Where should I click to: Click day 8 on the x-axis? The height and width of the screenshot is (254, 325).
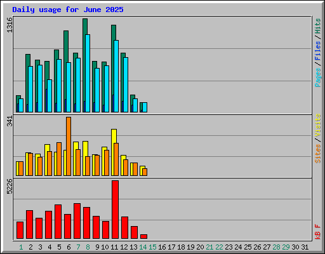(x=88, y=247)
